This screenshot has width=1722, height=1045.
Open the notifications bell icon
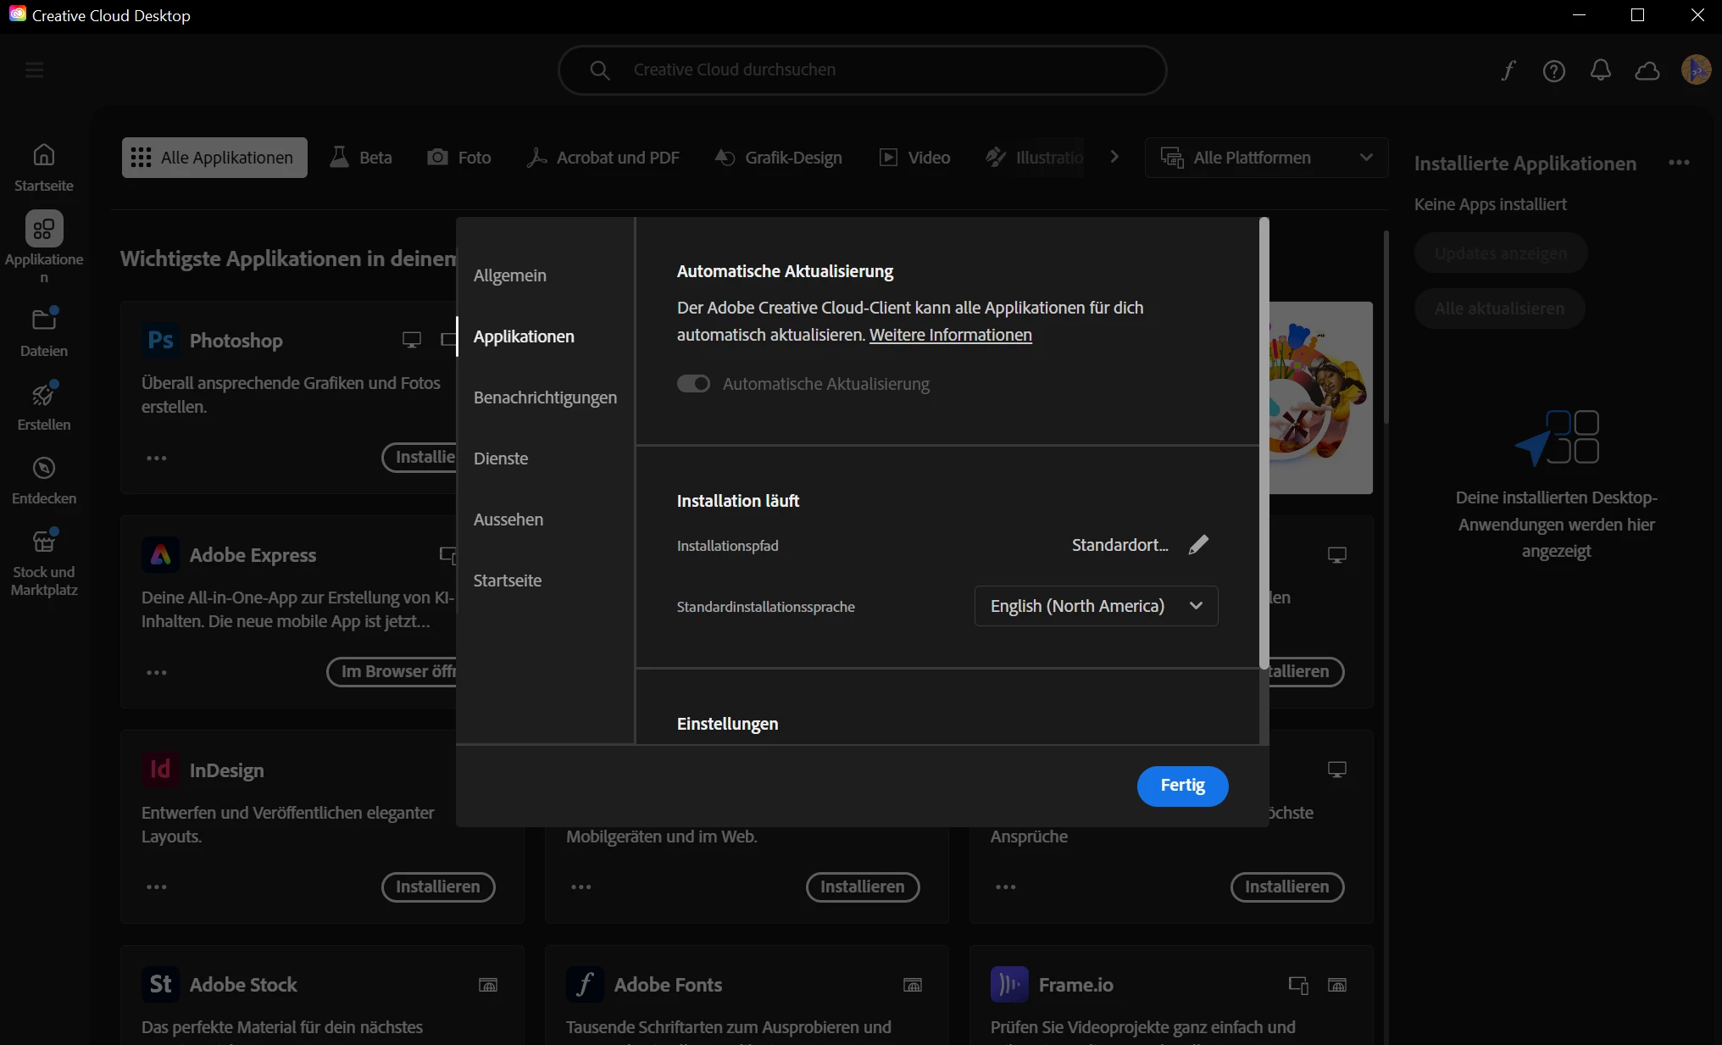[x=1600, y=70]
